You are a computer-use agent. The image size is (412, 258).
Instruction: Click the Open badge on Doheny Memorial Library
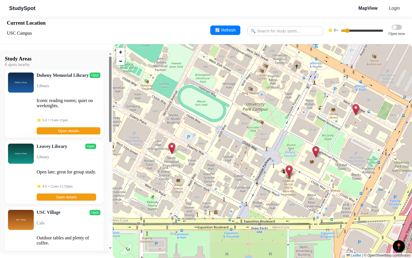95,75
